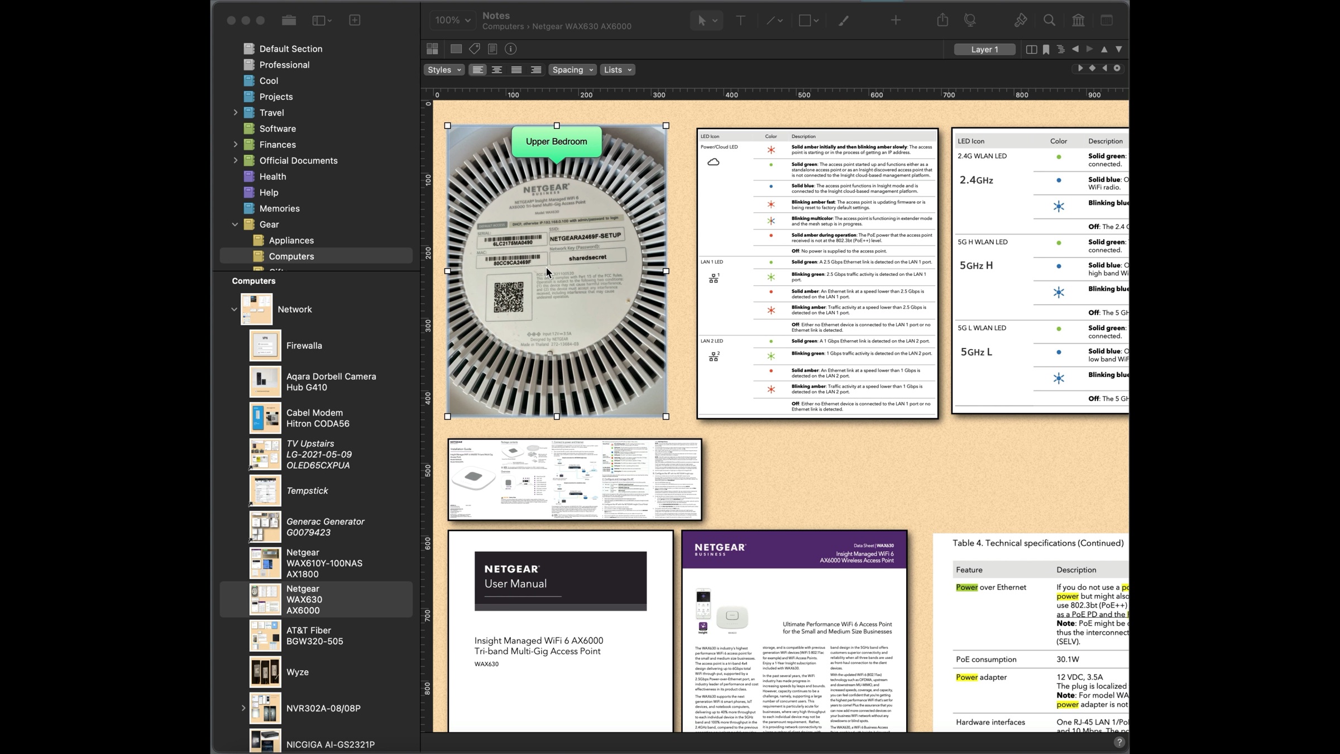This screenshot has width=1340, height=754.
Task: Click the diamond marker control
Action: 1092,68
